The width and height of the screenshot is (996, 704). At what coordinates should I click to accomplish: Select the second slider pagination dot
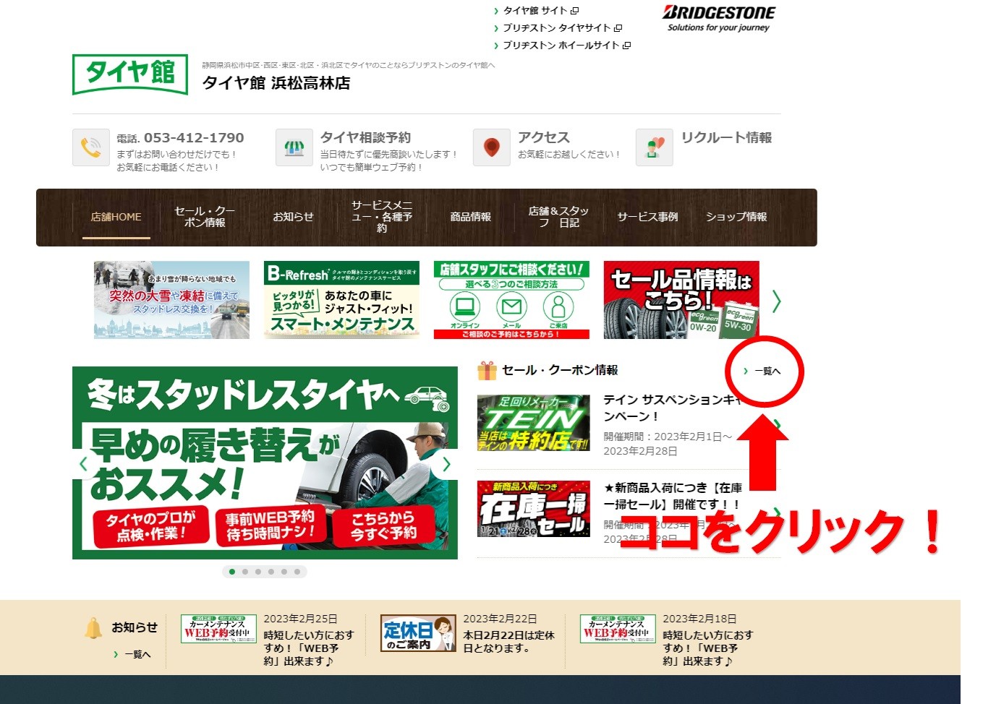(245, 572)
